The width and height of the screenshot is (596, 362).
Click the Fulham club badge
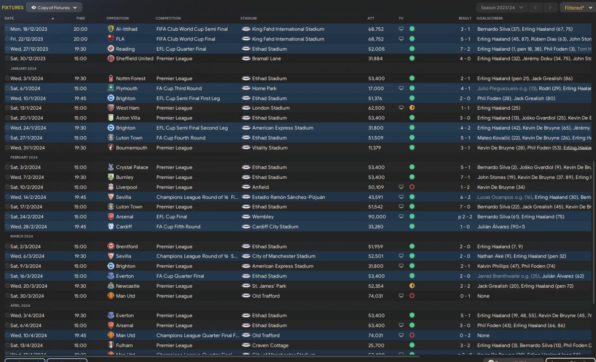[111, 345]
